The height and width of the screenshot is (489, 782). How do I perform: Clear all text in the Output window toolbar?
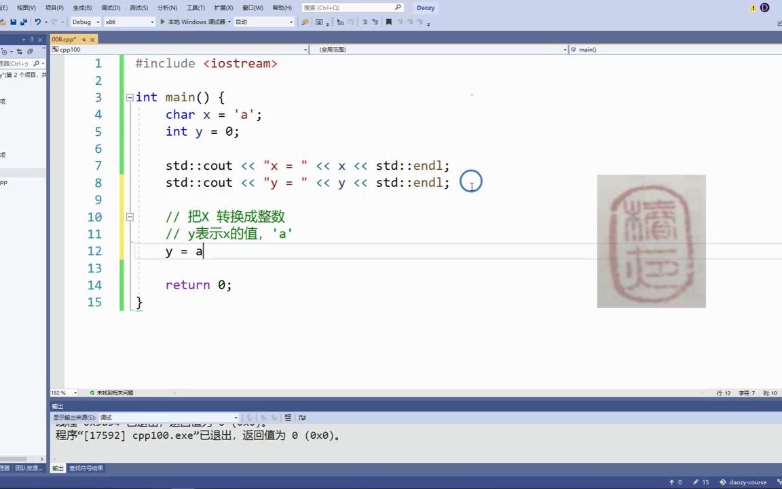click(286, 417)
